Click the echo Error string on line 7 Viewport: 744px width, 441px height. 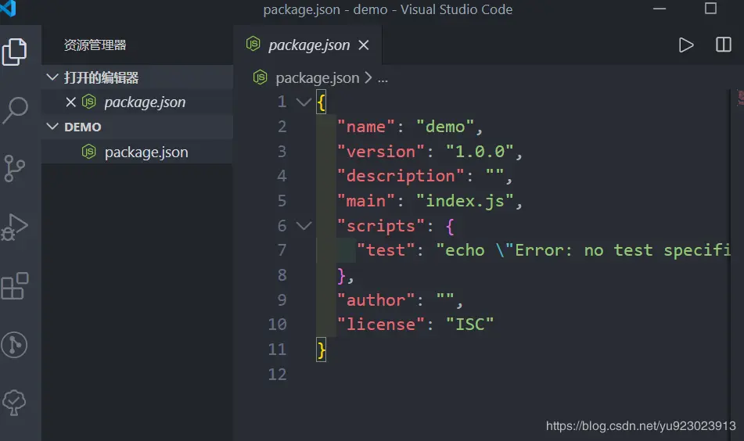pos(584,250)
